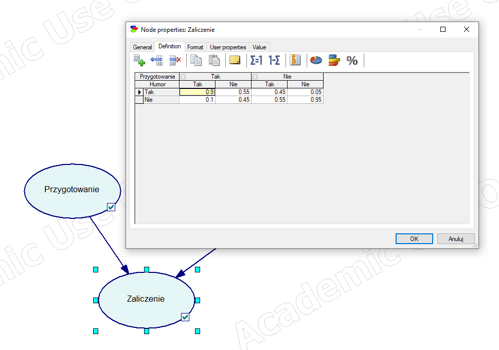Collapse the Przygotowanie Nie column group
Screen dimensions: 499x350
click(x=255, y=77)
